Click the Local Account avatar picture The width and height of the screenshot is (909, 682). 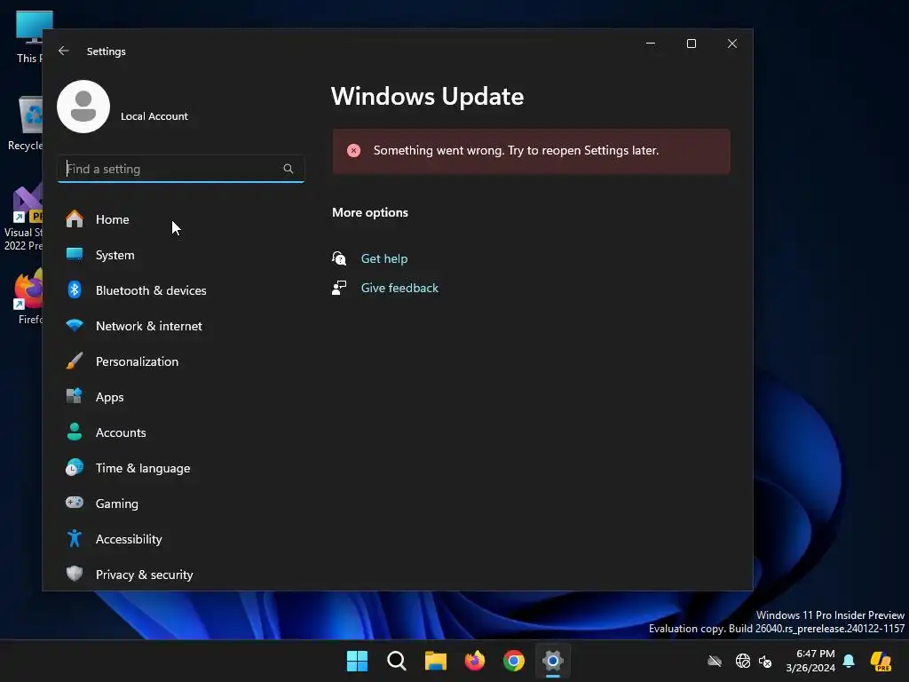83,107
